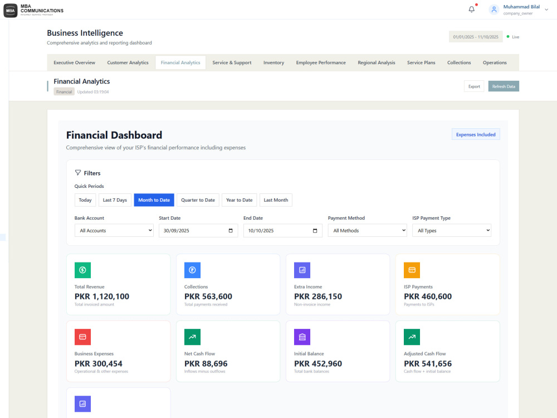This screenshot has height=418, width=557.
Task: Click the ISP Payments orange card icon
Action: coord(412,270)
